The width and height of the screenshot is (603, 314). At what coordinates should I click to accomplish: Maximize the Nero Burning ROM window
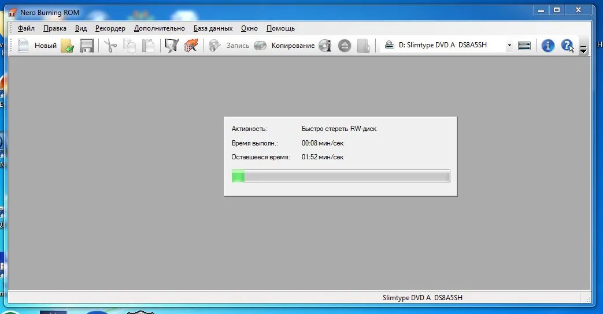pyautogui.click(x=557, y=10)
